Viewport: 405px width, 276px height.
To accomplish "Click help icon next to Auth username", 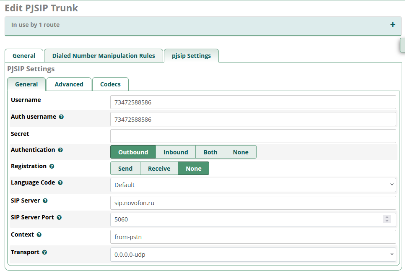I will point(61,117).
